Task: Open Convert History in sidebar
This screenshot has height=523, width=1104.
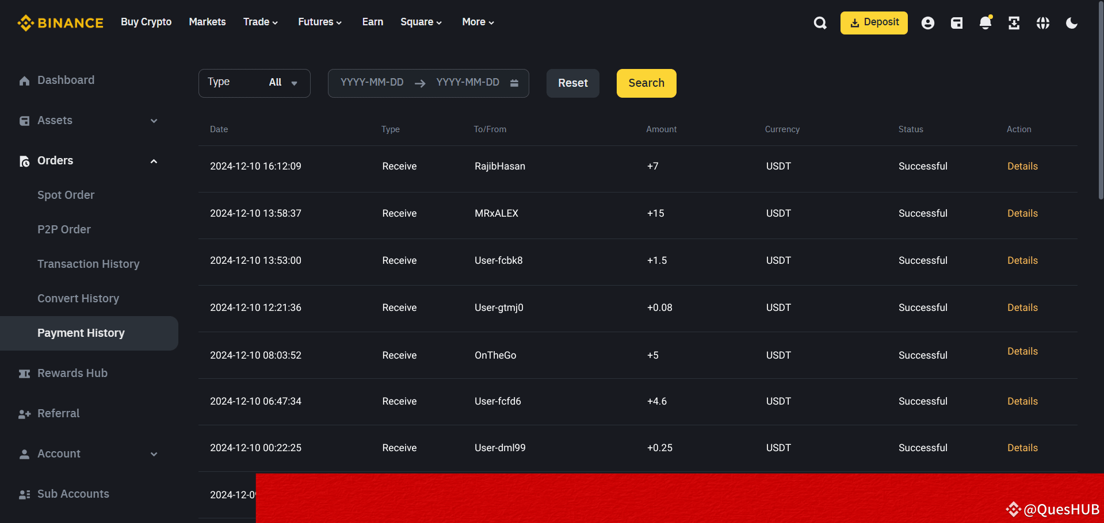Action: [78, 299]
